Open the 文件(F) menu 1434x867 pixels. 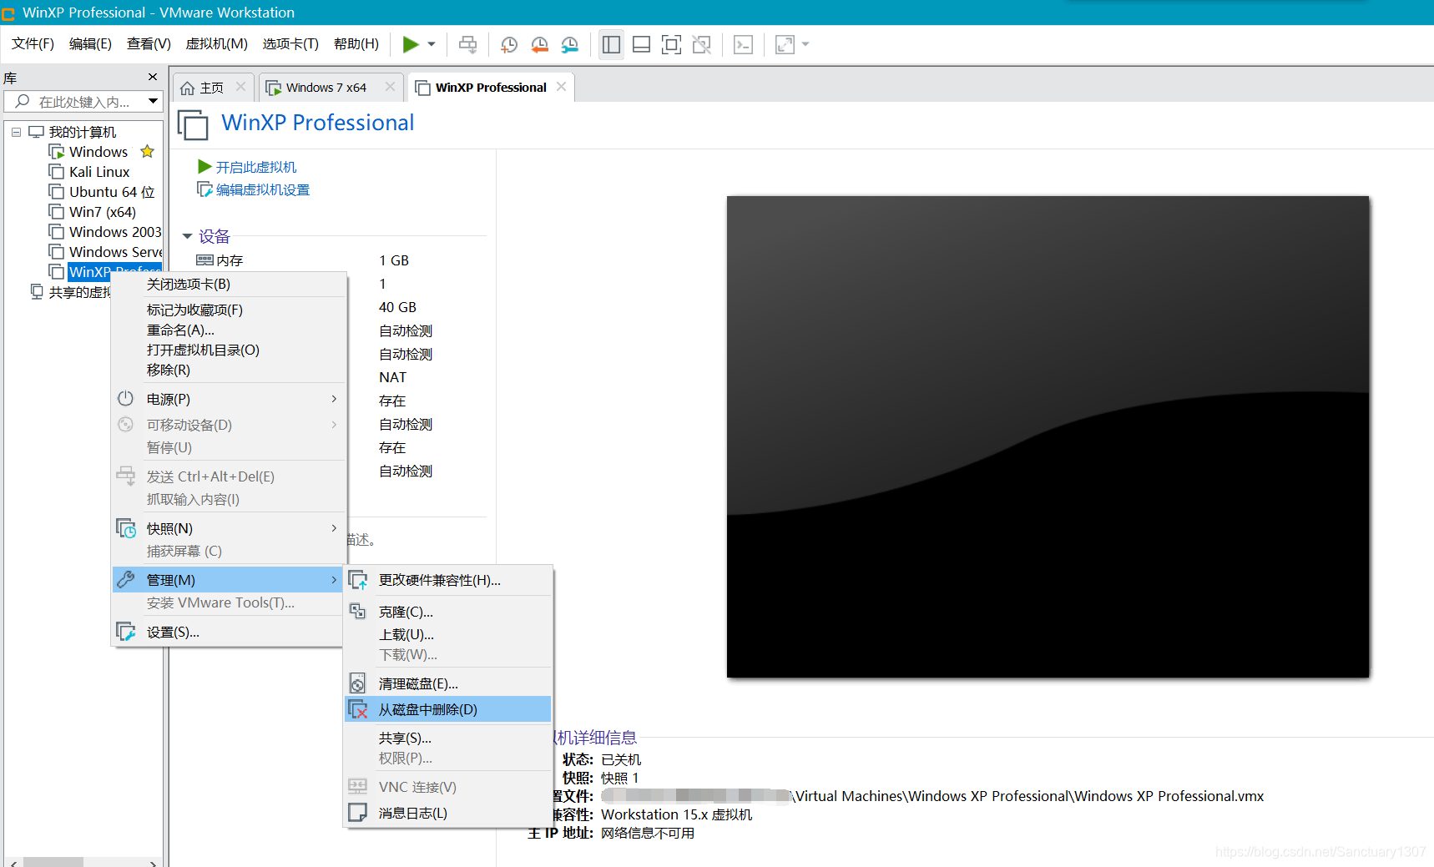(x=33, y=44)
